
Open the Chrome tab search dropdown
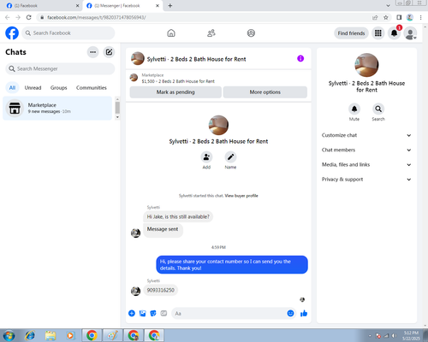(x=388, y=6)
